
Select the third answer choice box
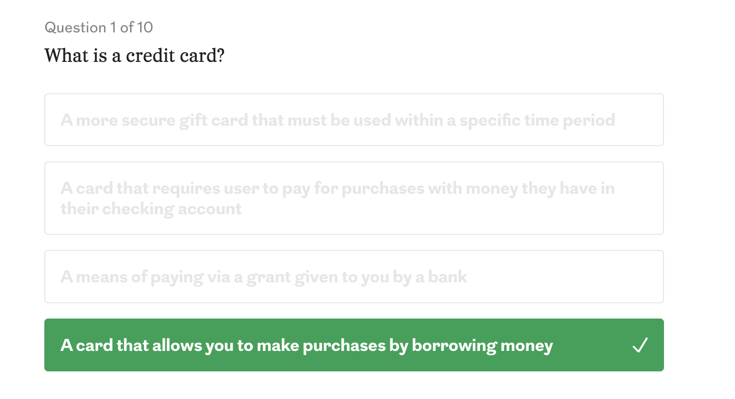point(354,277)
